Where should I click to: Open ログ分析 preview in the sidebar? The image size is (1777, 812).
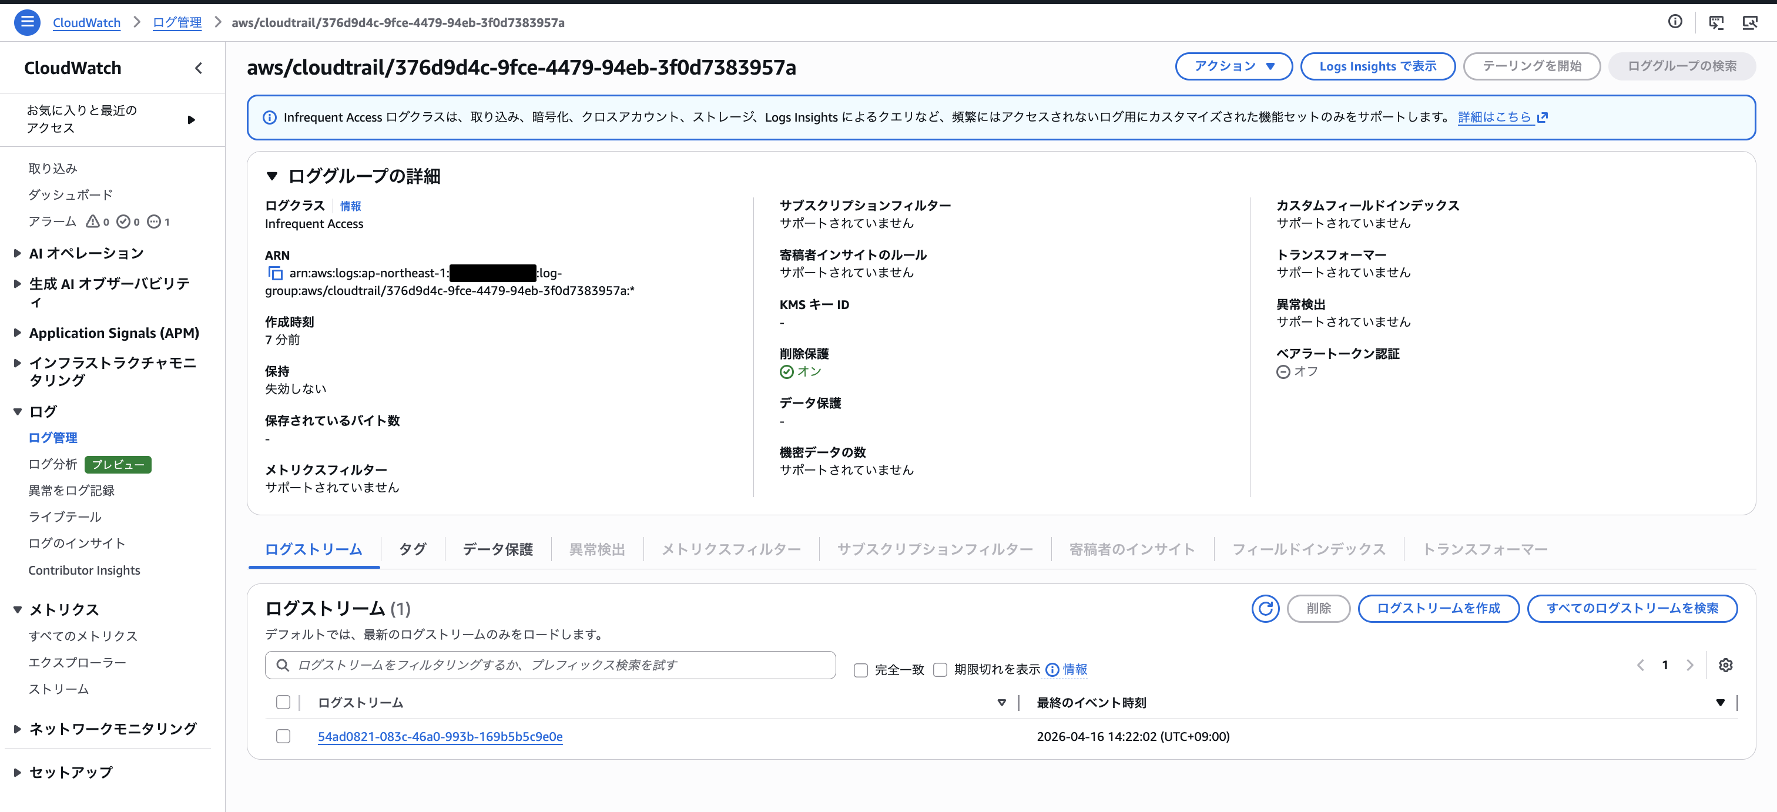tap(53, 464)
